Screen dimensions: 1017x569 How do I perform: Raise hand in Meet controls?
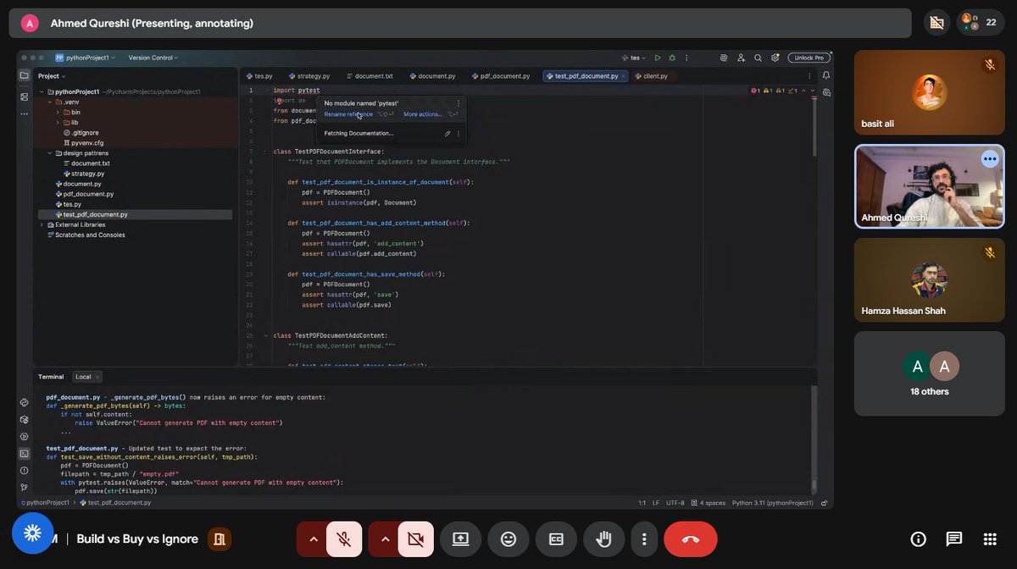[604, 539]
